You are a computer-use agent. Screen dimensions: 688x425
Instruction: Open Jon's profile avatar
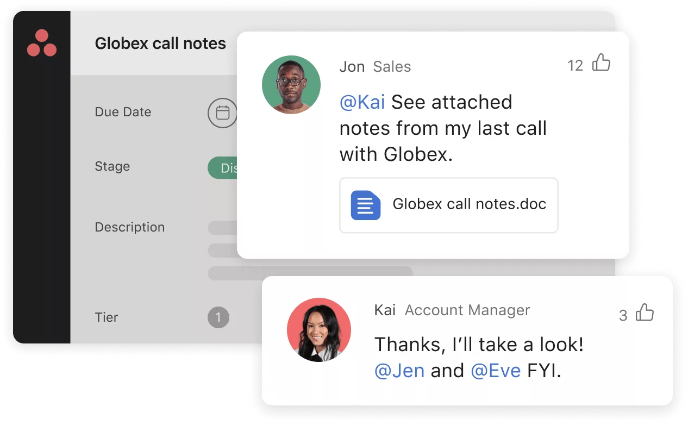click(x=291, y=84)
